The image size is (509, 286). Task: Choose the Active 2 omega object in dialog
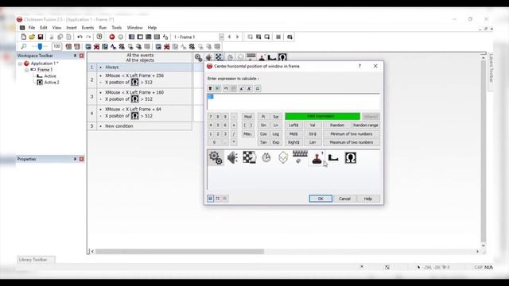point(350,158)
